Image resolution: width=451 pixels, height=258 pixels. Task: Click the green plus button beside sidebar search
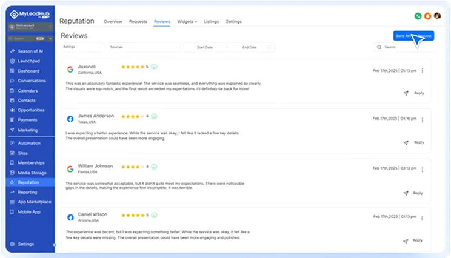click(50, 39)
